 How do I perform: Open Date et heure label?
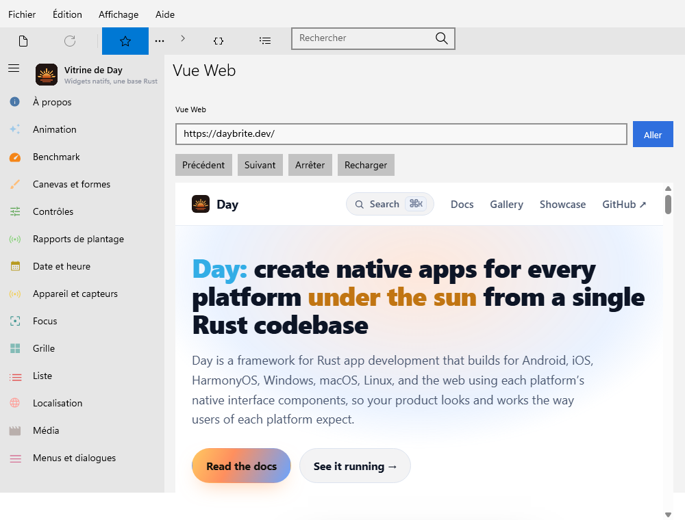tap(62, 266)
